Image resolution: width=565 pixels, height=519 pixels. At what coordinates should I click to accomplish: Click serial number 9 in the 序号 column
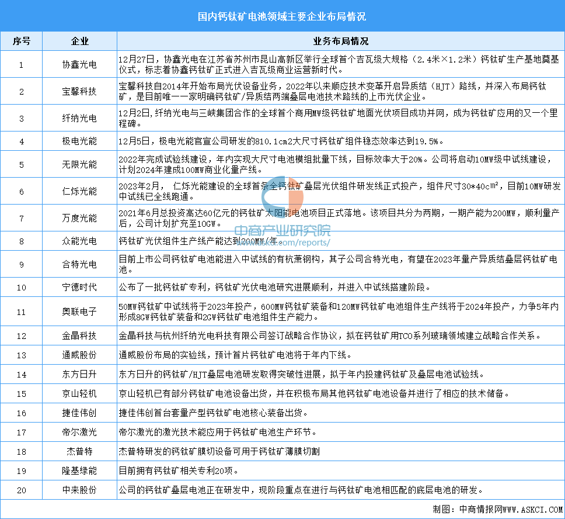pyautogui.click(x=21, y=265)
